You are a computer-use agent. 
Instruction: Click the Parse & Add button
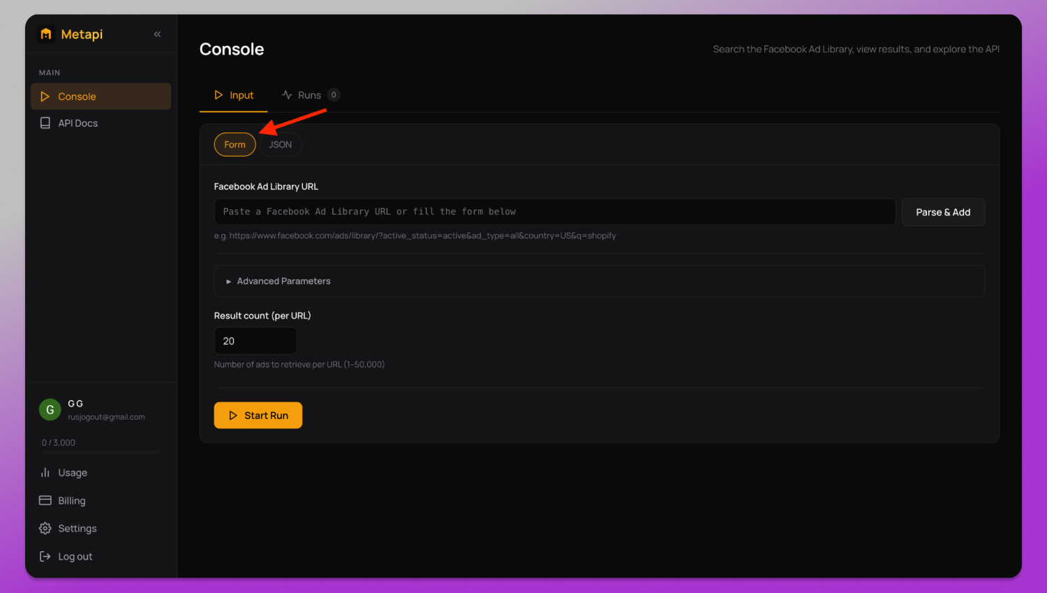(x=943, y=212)
